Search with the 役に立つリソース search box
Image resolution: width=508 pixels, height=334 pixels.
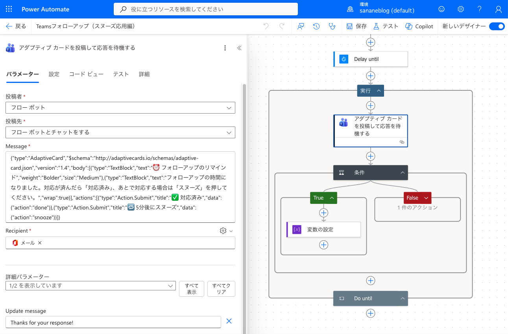(x=206, y=9)
